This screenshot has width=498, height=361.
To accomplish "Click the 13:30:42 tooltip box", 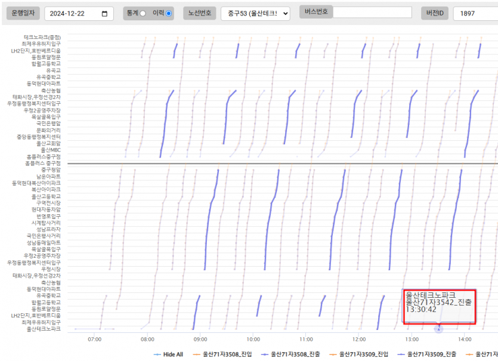I will coord(439,307).
